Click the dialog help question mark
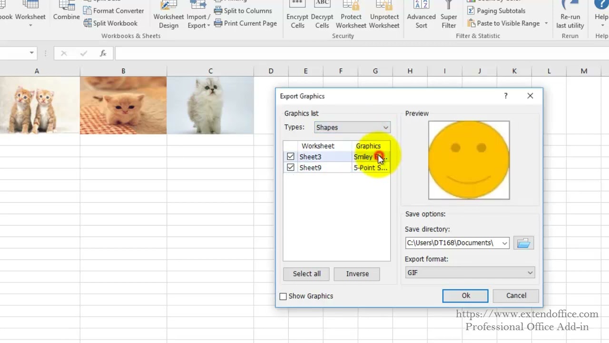Image resolution: width=609 pixels, height=343 pixels. point(506,96)
